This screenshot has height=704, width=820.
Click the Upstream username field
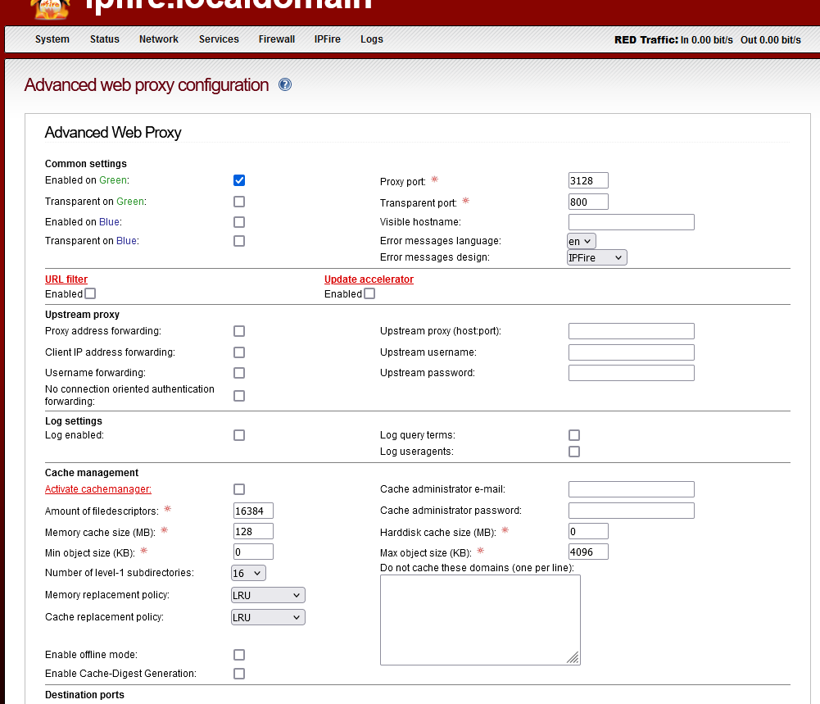(x=632, y=352)
